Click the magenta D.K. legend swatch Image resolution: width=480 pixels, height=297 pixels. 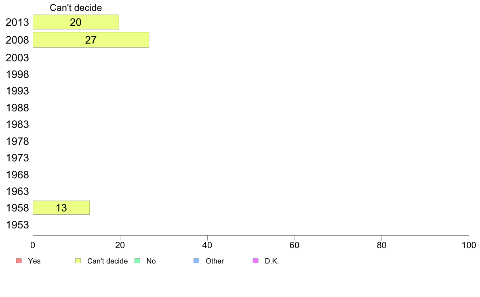[256, 261]
